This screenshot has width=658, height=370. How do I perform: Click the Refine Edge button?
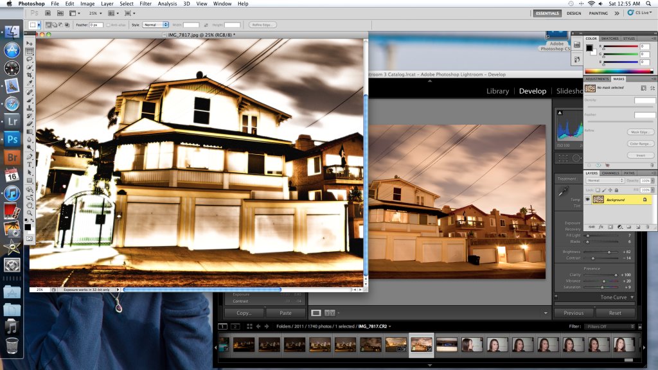[x=263, y=25]
